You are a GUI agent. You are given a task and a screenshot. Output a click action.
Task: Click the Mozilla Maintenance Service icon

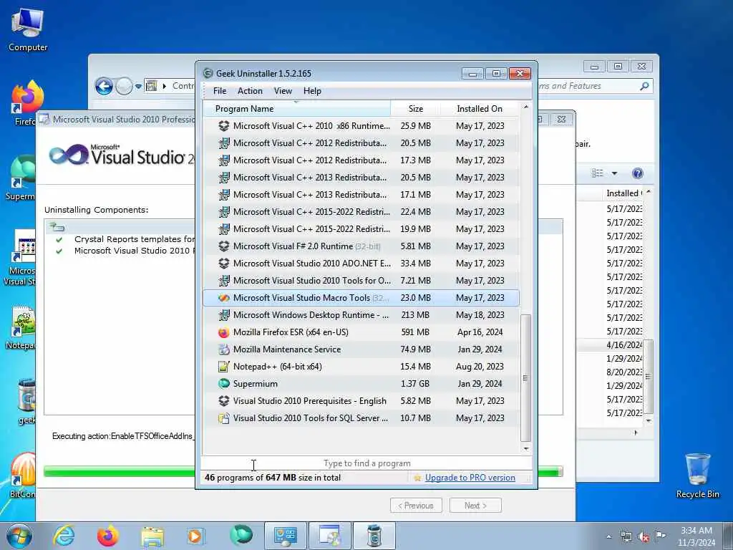pos(224,349)
